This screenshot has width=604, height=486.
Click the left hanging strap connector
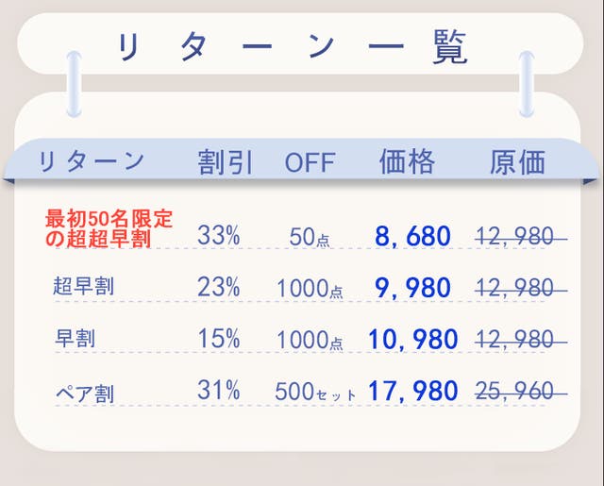pos(74,83)
